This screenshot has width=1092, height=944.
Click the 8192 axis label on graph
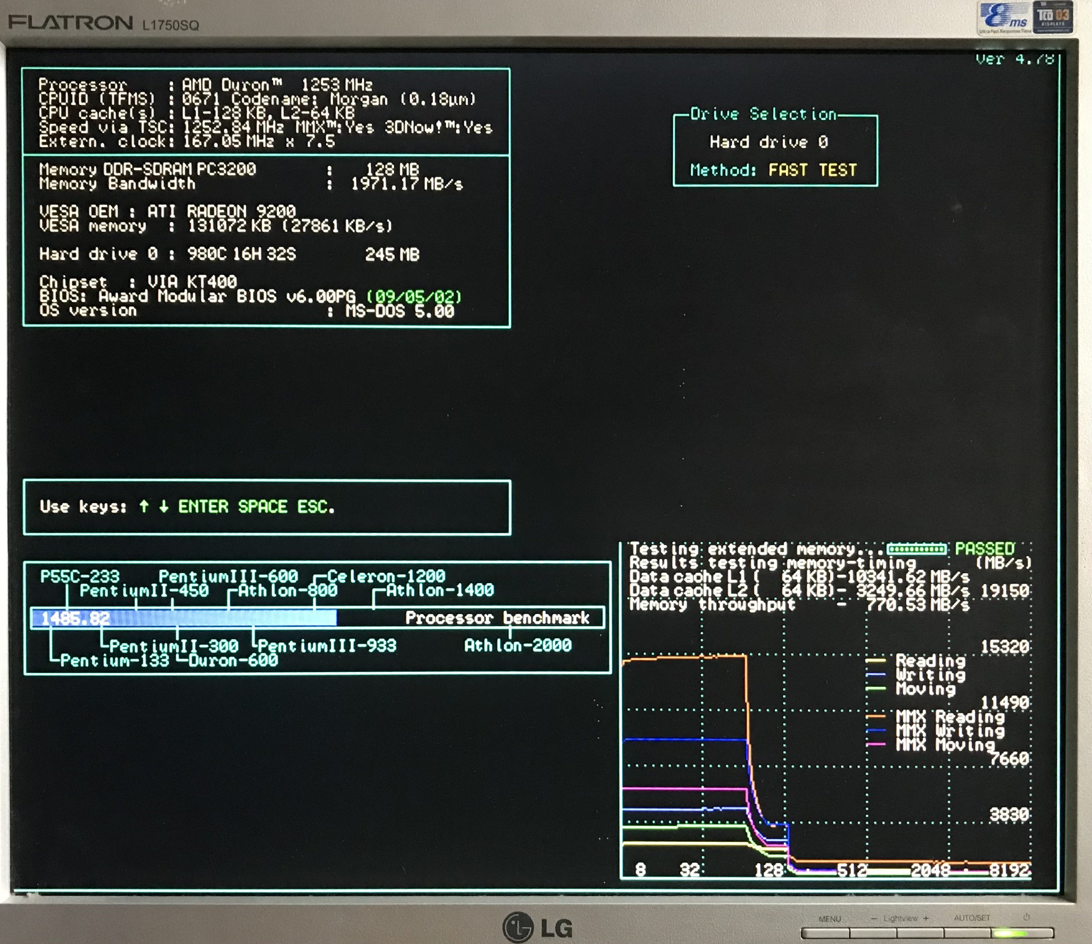tap(1009, 870)
